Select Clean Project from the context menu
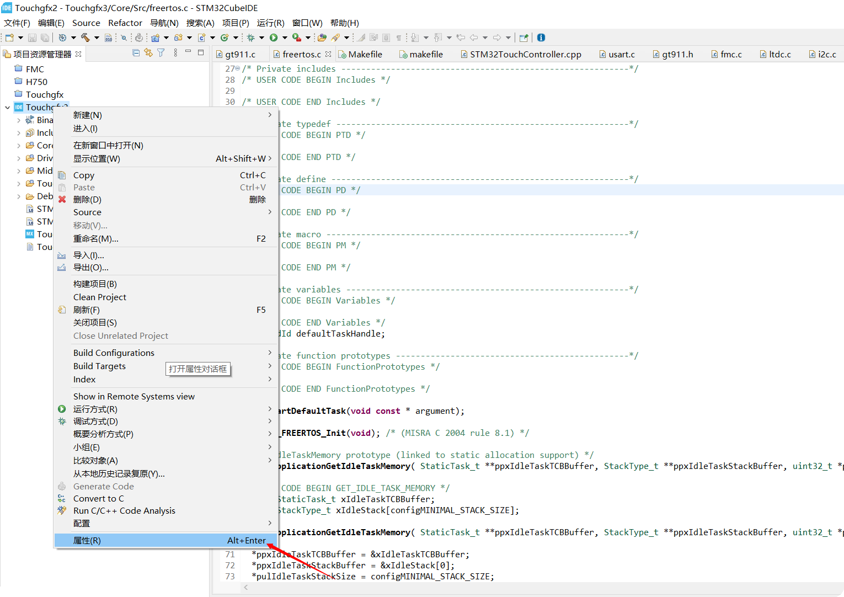The height and width of the screenshot is (597, 844). pos(99,297)
